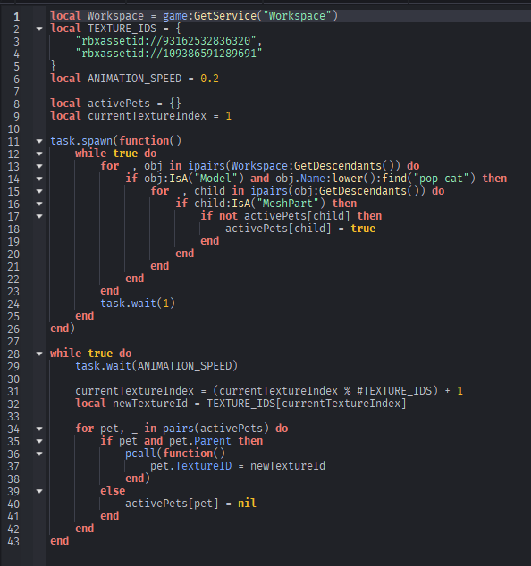Collapse the TEXTURE_IDS table fold on line 2

click(39, 29)
